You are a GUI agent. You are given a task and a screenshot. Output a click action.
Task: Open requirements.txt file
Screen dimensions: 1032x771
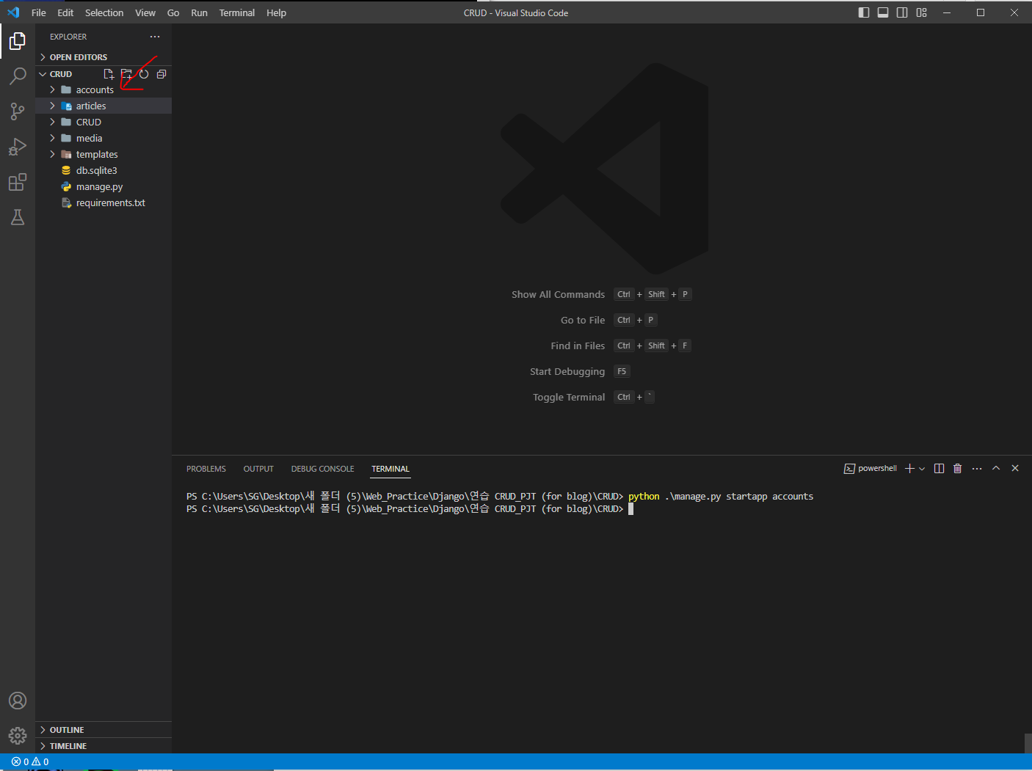pyautogui.click(x=103, y=202)
